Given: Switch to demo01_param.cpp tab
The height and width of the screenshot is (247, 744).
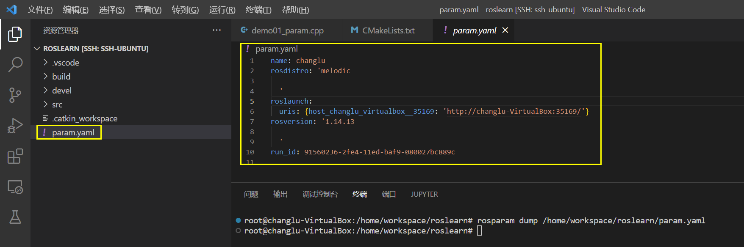Looking at the screenshot, I should tap(286, 30).
